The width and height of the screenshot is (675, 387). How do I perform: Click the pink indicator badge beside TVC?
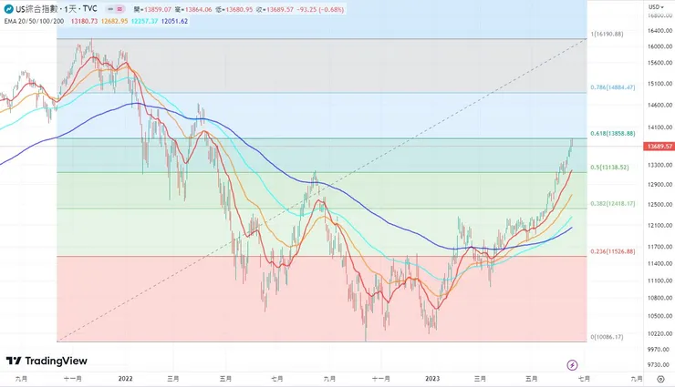click(120, 9)
